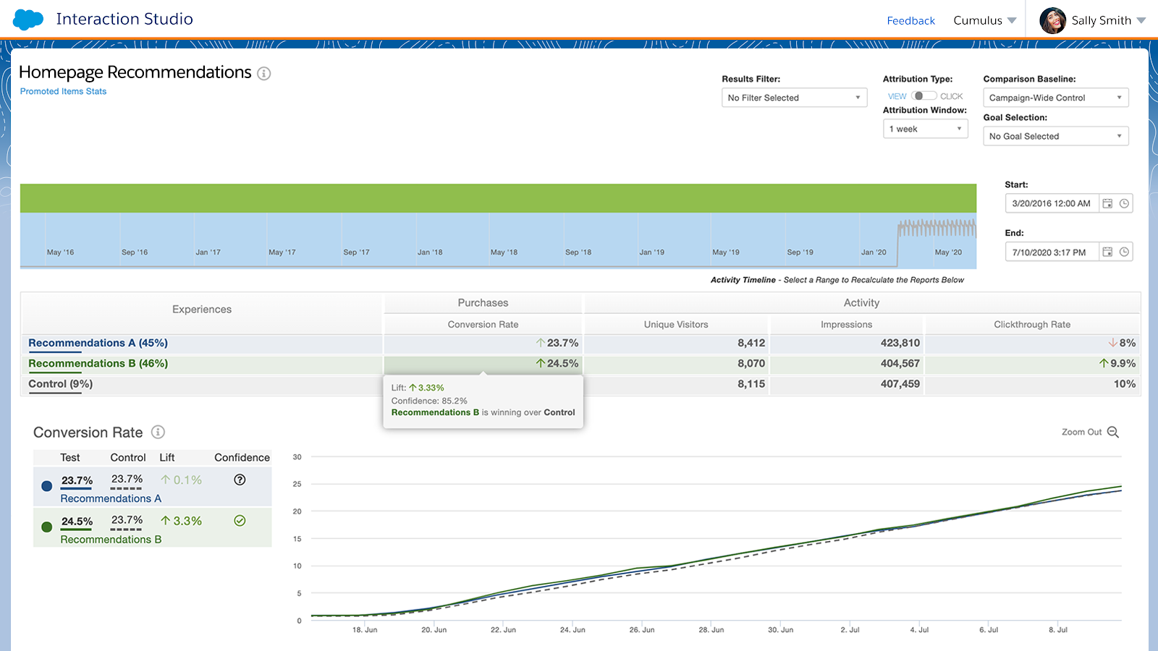Screen dimensions: 1158x651
Task: Click Sally Smith profile avatar
Action: [1053, 20]
